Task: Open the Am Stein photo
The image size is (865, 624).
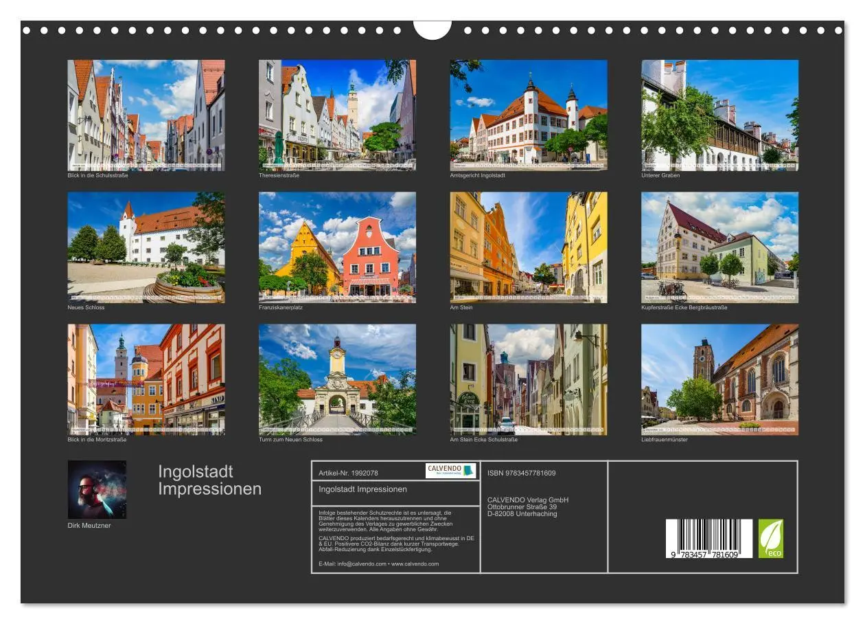Action: (x=529, y=247)
